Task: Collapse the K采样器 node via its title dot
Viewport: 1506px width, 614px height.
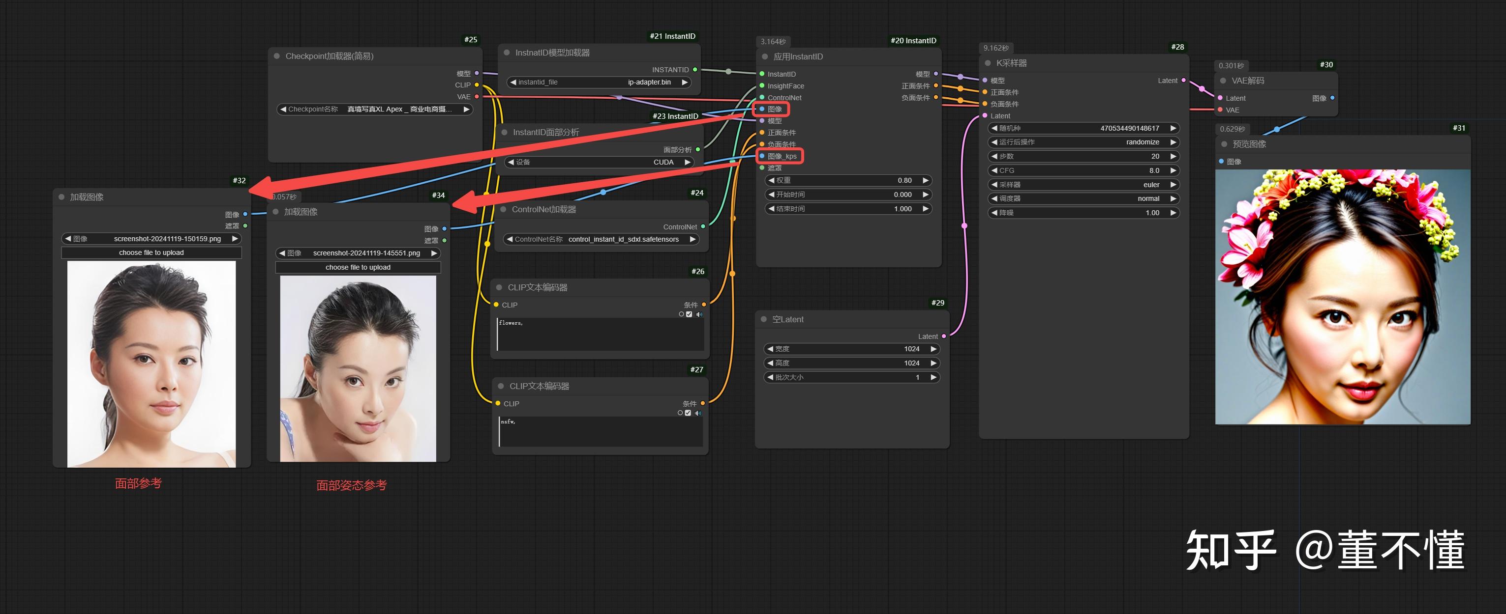Action: (x=988, y=63)
